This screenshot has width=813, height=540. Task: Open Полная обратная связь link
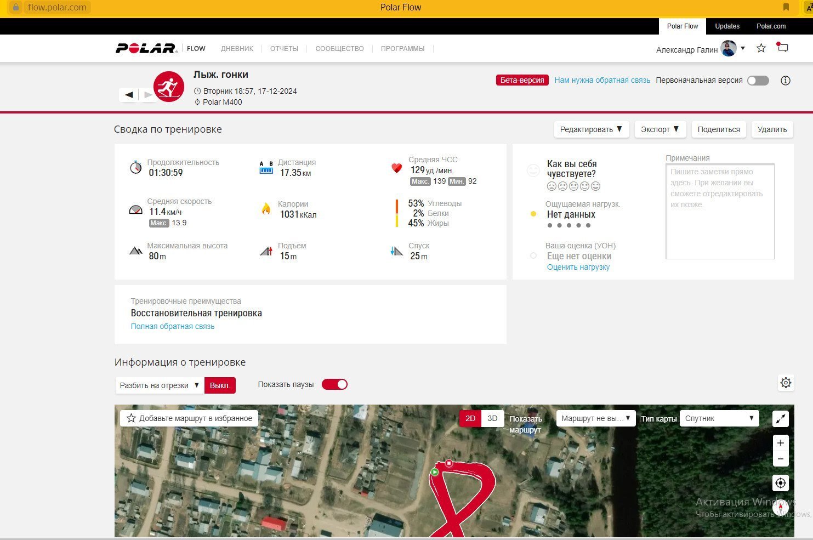point(173,326)
